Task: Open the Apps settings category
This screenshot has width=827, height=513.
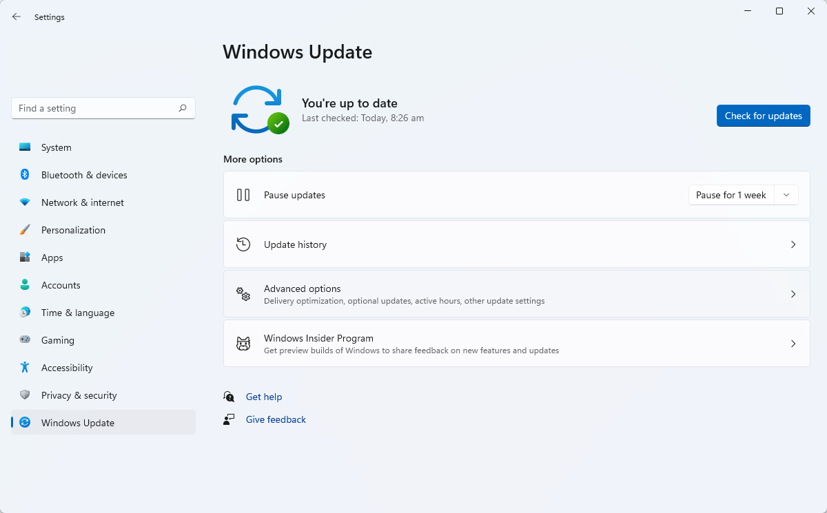Action: click(x=103, y=258)
